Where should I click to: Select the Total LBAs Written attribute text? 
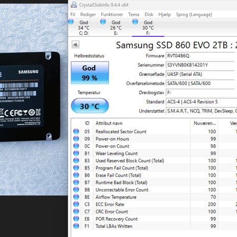click(x=114, y=226)
